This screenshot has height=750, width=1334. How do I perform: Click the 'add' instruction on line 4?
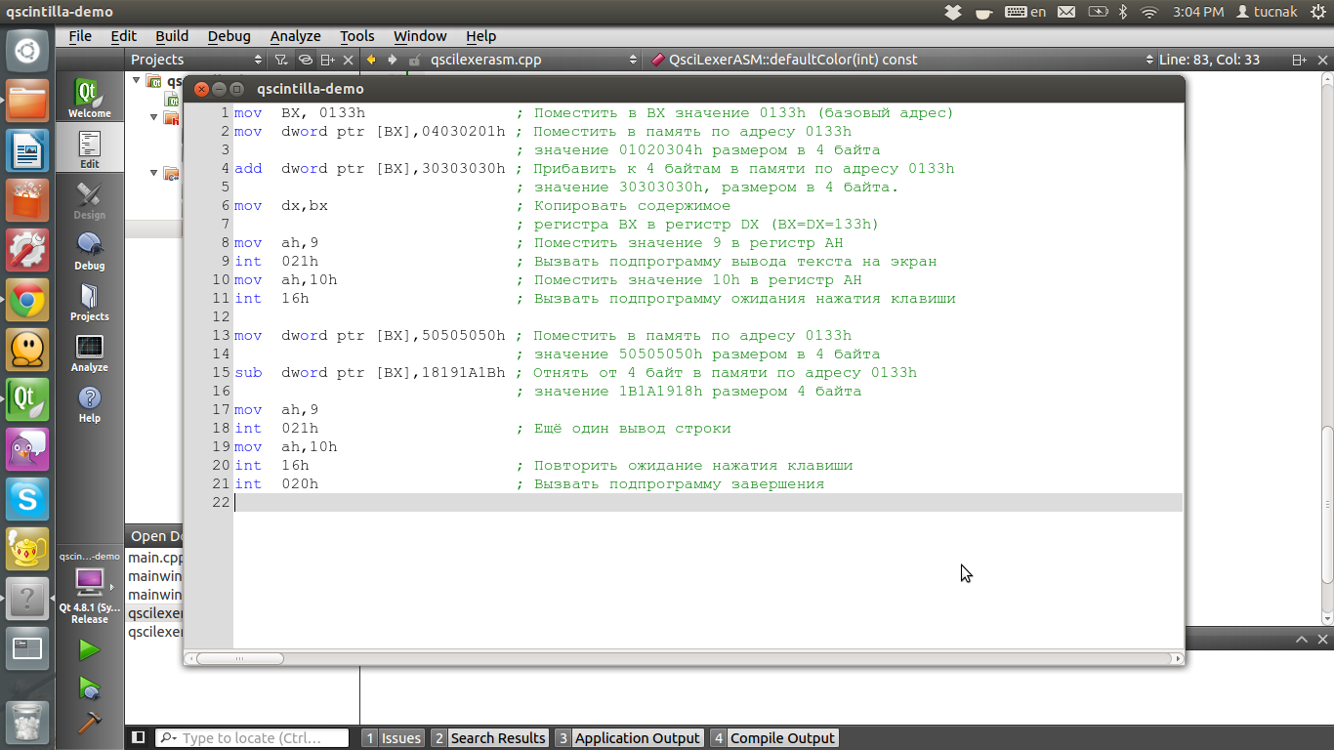click(x=248, y=169)
